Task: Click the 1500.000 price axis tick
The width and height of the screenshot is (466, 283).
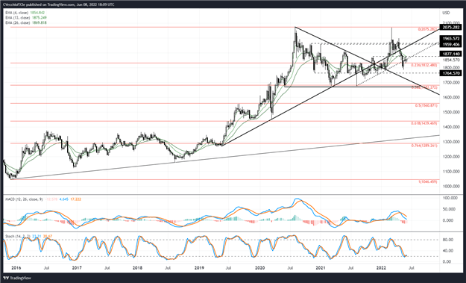Action: click(451, 112)
